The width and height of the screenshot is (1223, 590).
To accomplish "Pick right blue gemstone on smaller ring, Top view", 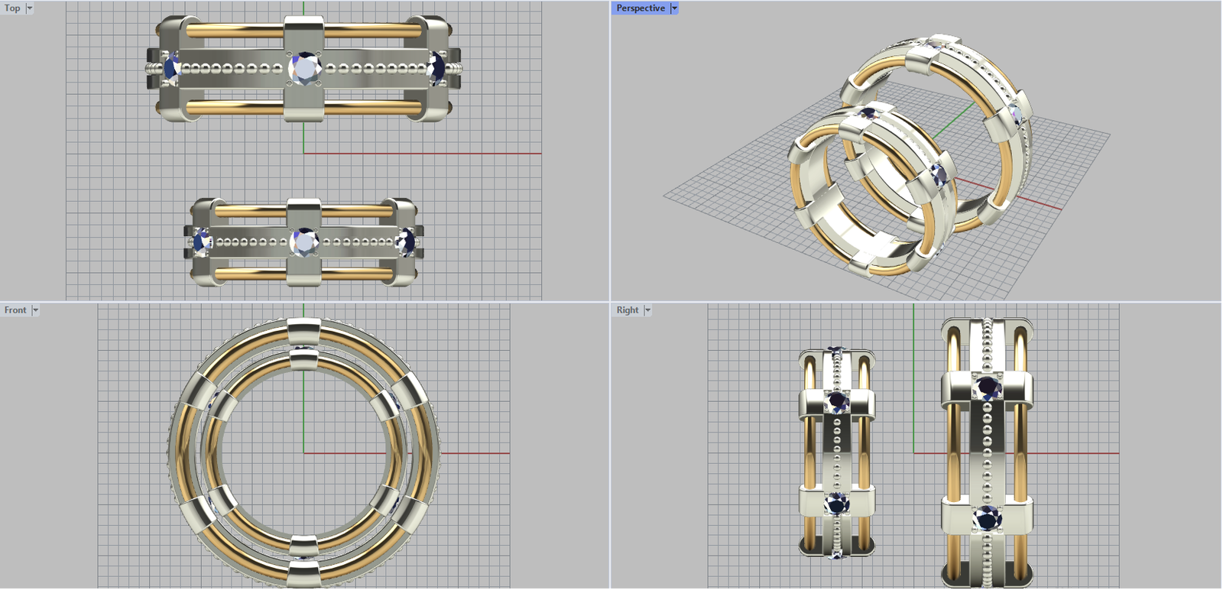I will 405,243.
